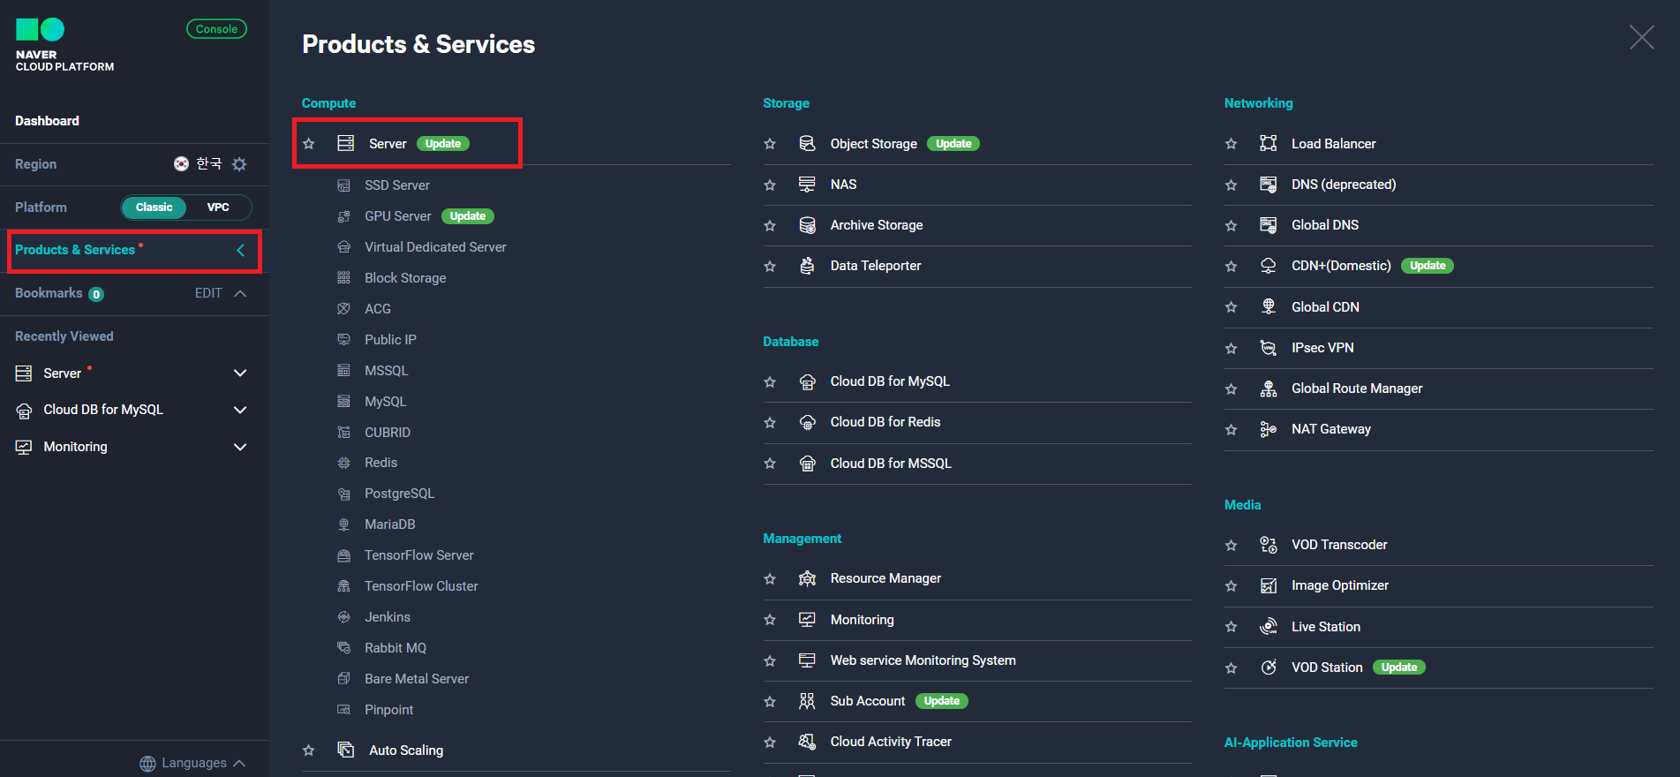Open Bare Metal Server link
The height and width of the screenshot is (777, 1680).
click(417, 679)
